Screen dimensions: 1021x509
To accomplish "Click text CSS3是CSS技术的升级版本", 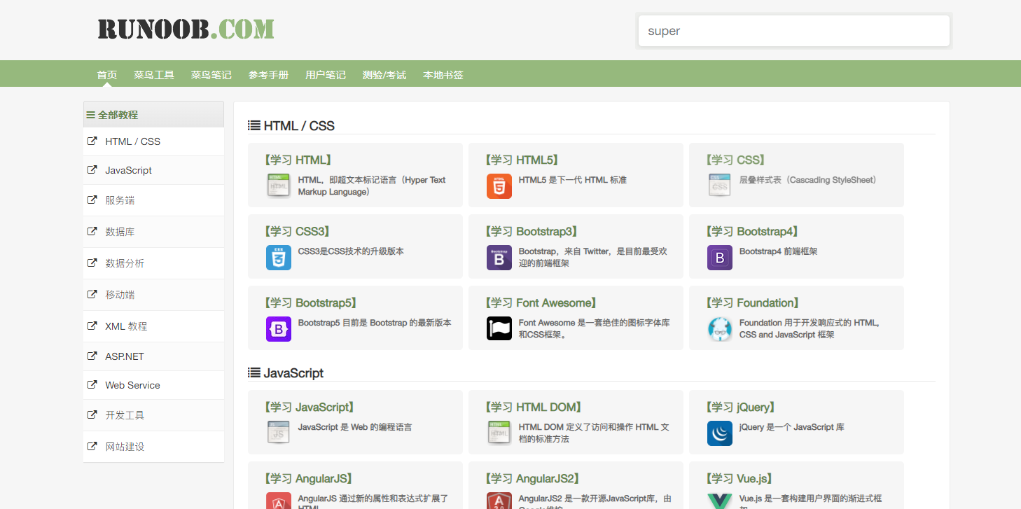I will click(351, 251).
